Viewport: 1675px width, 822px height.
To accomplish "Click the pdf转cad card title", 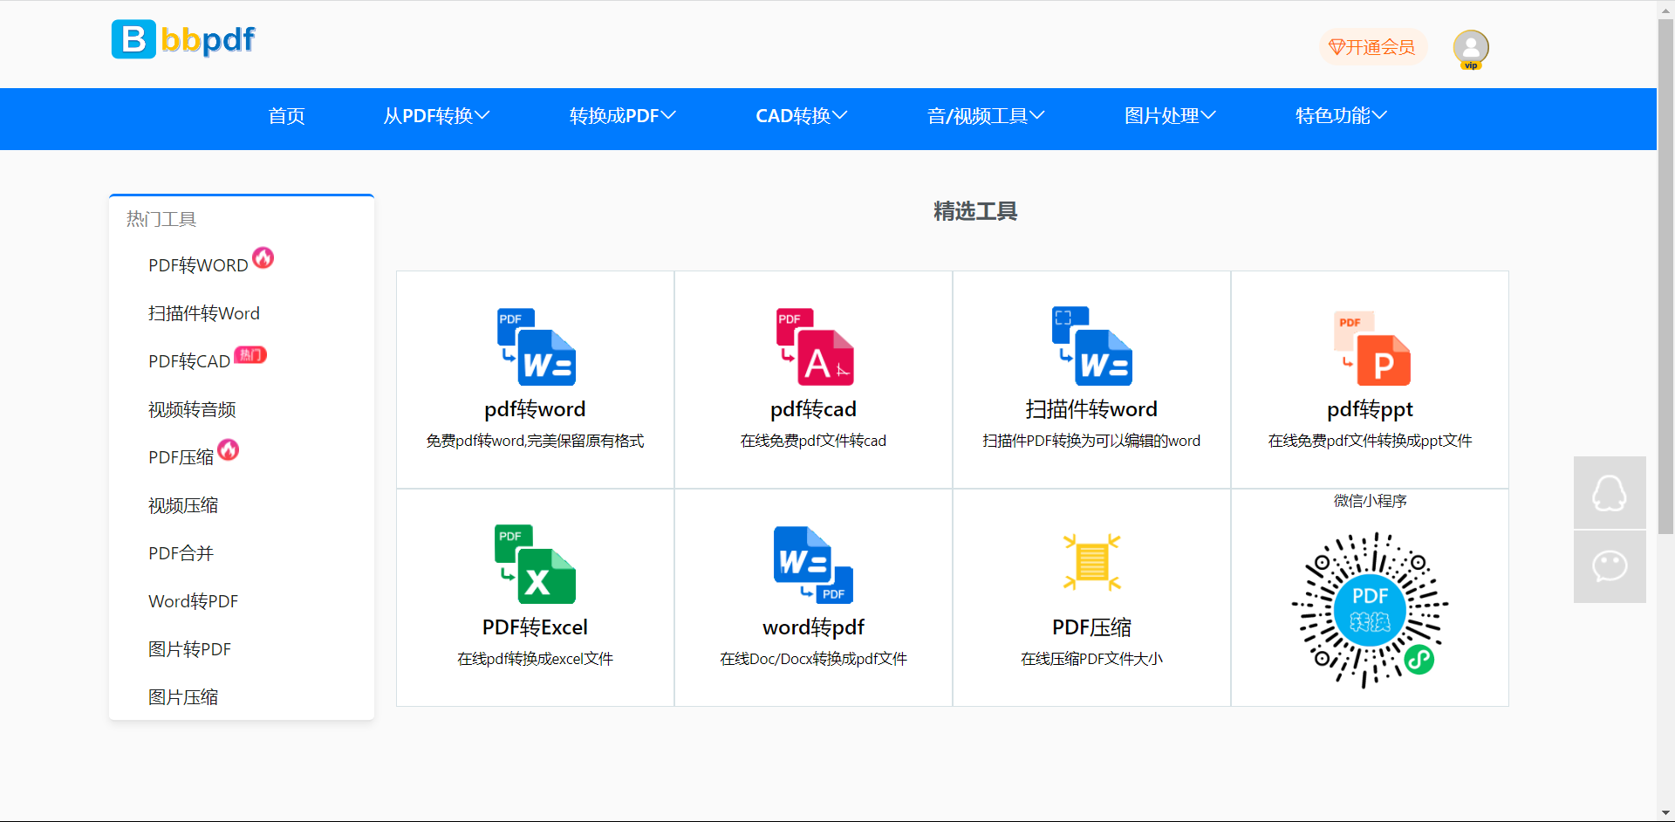I will coord(813,409).
